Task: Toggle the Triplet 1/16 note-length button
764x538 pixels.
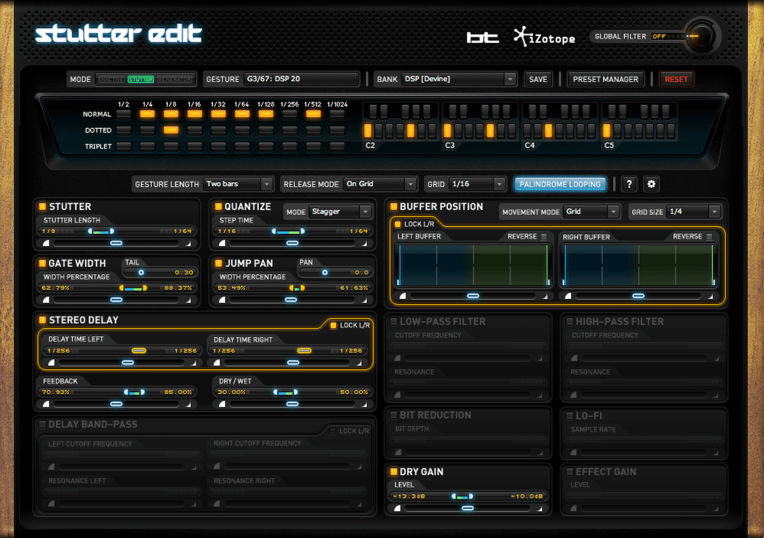Action: pos(195,146)
